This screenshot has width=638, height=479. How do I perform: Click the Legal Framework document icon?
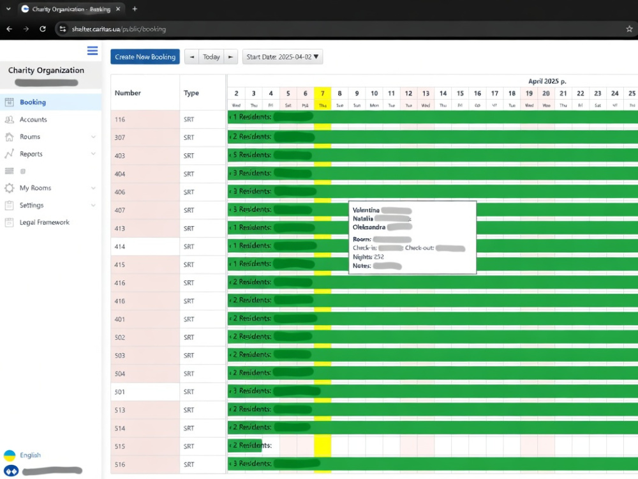click(x=9, y=222)
